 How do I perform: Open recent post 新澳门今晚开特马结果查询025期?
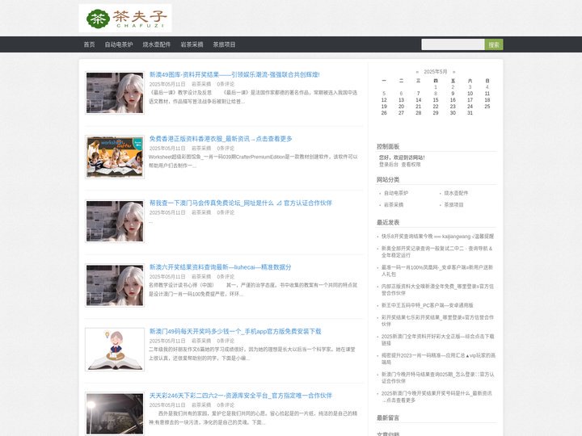437,377
